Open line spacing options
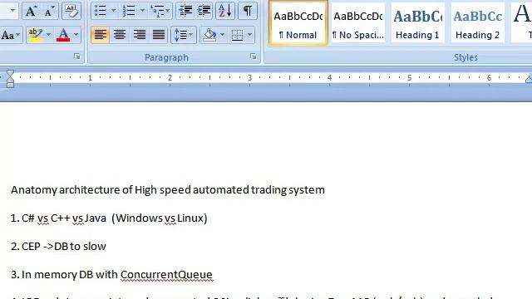Image resolution: width=532 pixels, height=299 pixels. tap(184, 35)
